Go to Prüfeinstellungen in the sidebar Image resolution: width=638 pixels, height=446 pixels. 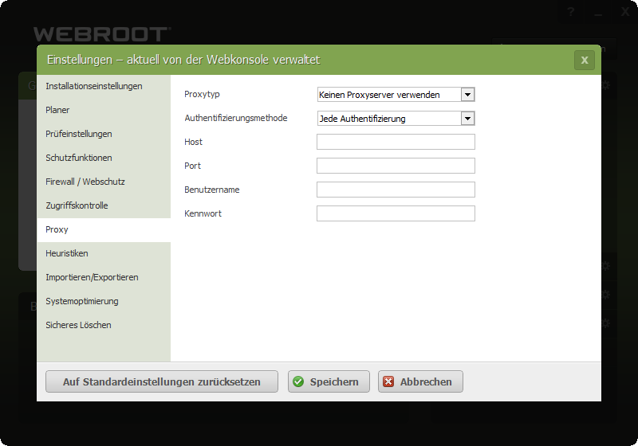click(x=79, y=134)
